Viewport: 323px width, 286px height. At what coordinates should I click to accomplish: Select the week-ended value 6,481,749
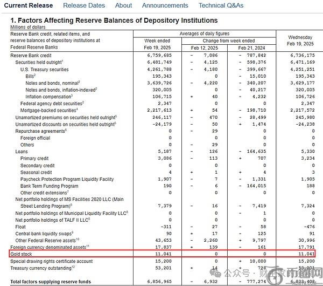coord(159,62)
